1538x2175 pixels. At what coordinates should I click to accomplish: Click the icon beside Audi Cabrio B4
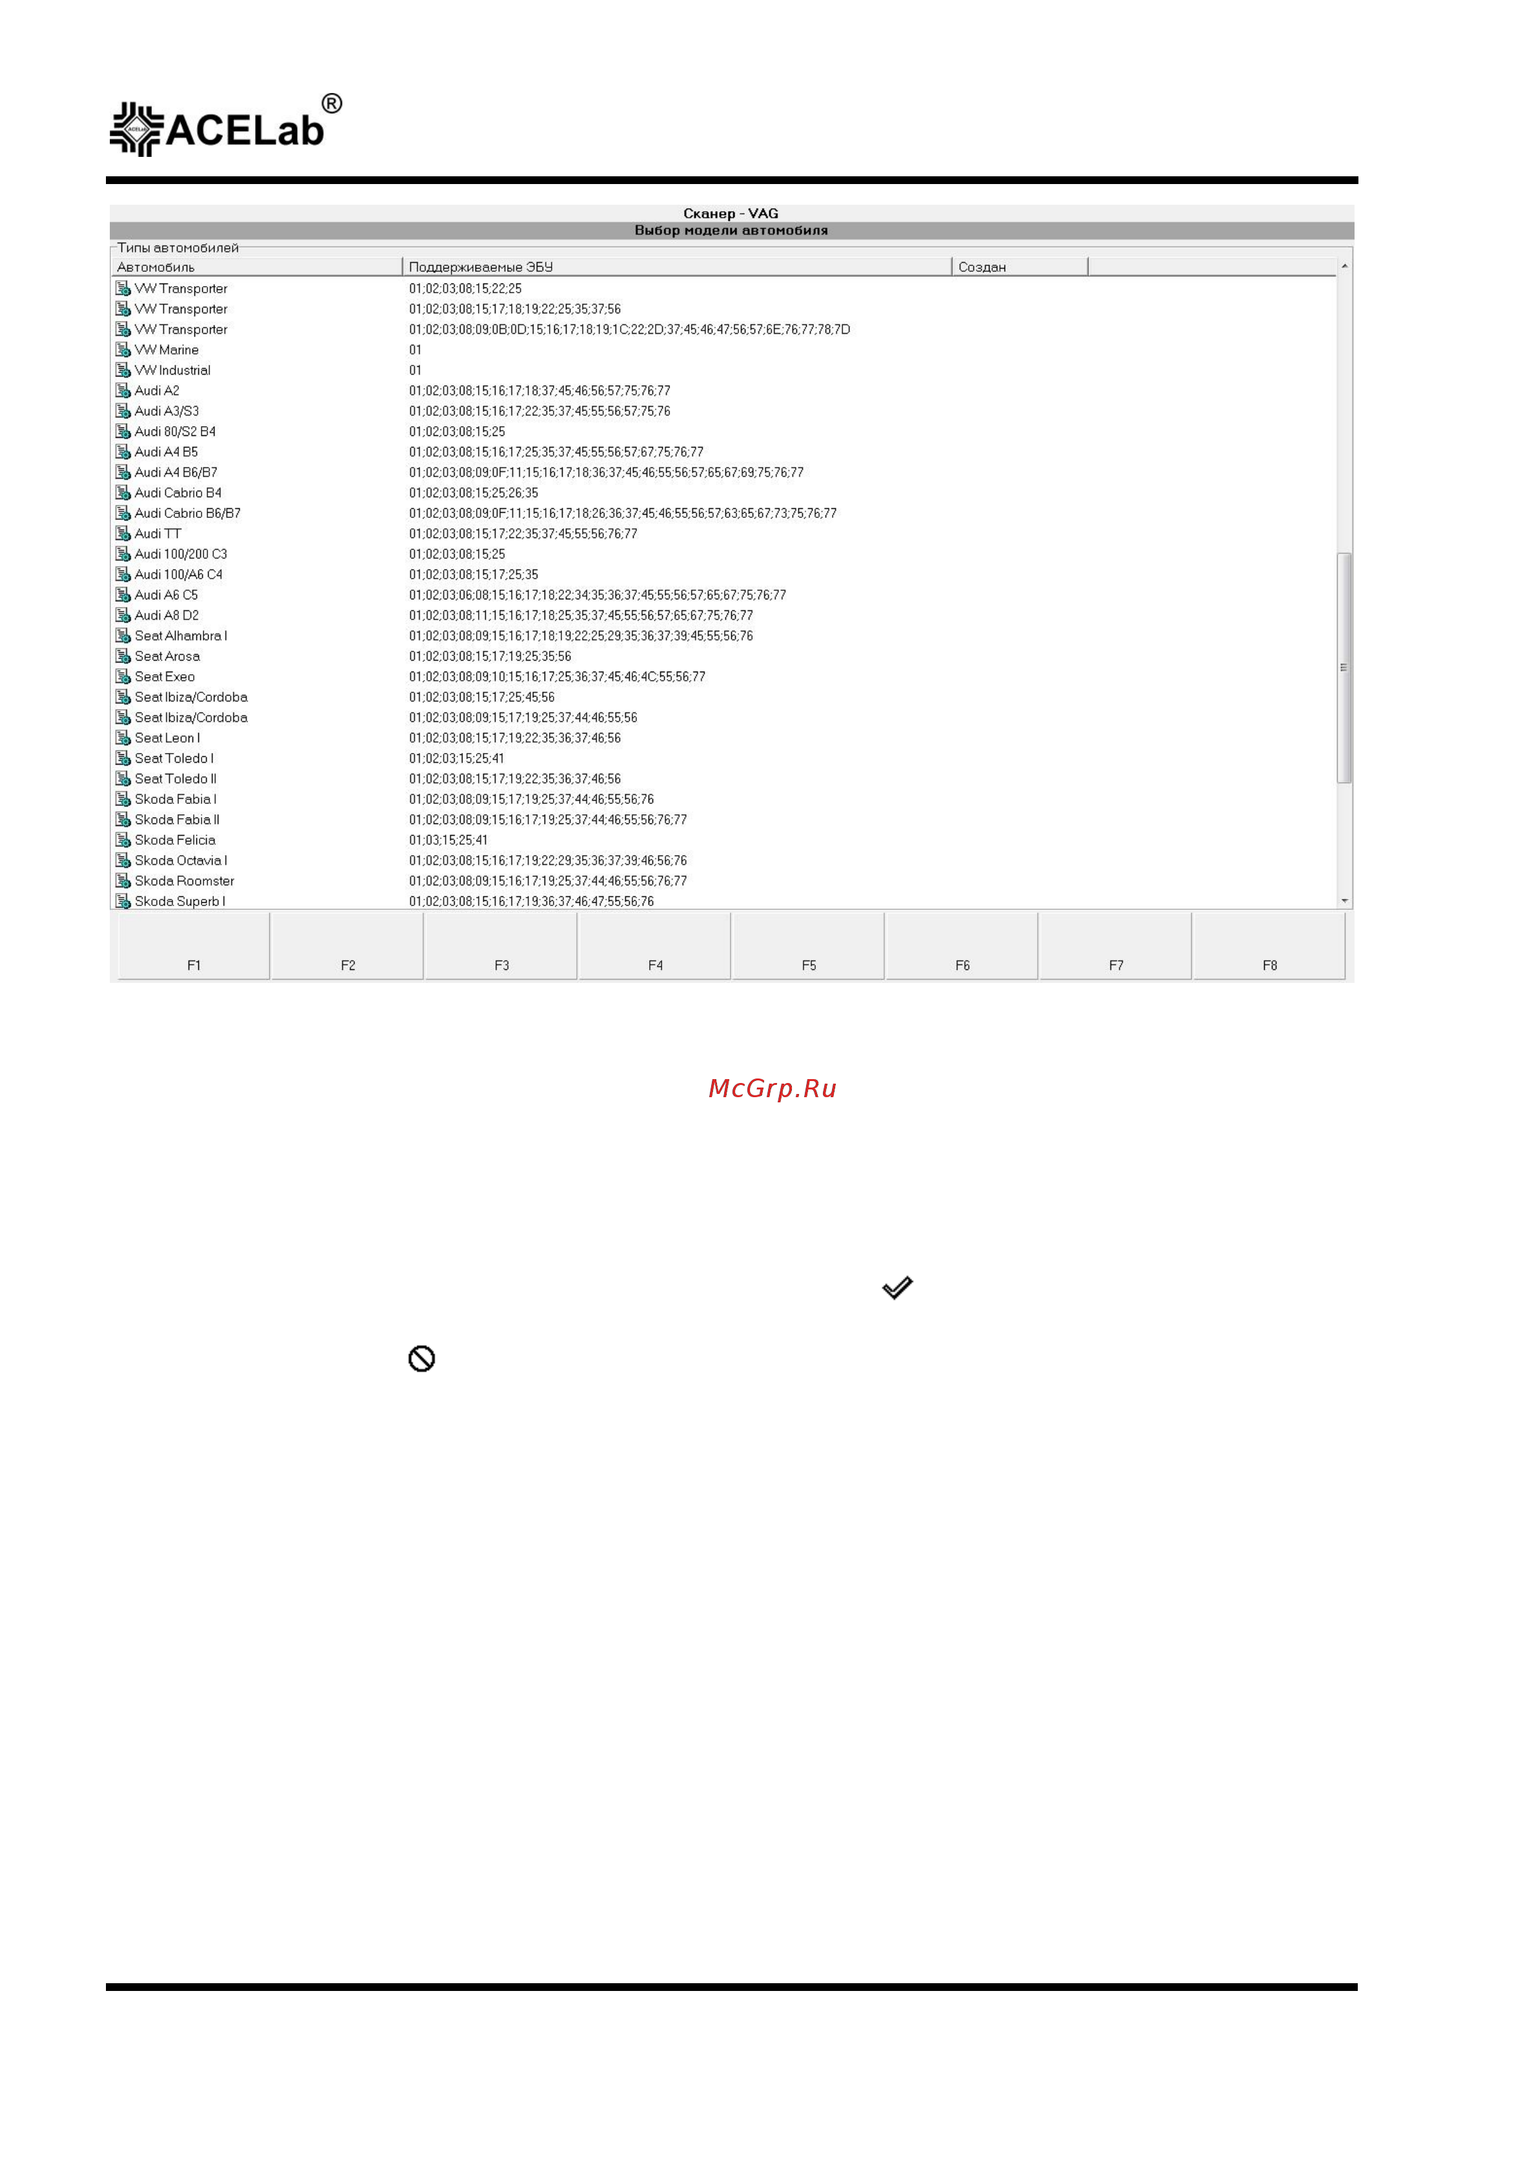123,493
